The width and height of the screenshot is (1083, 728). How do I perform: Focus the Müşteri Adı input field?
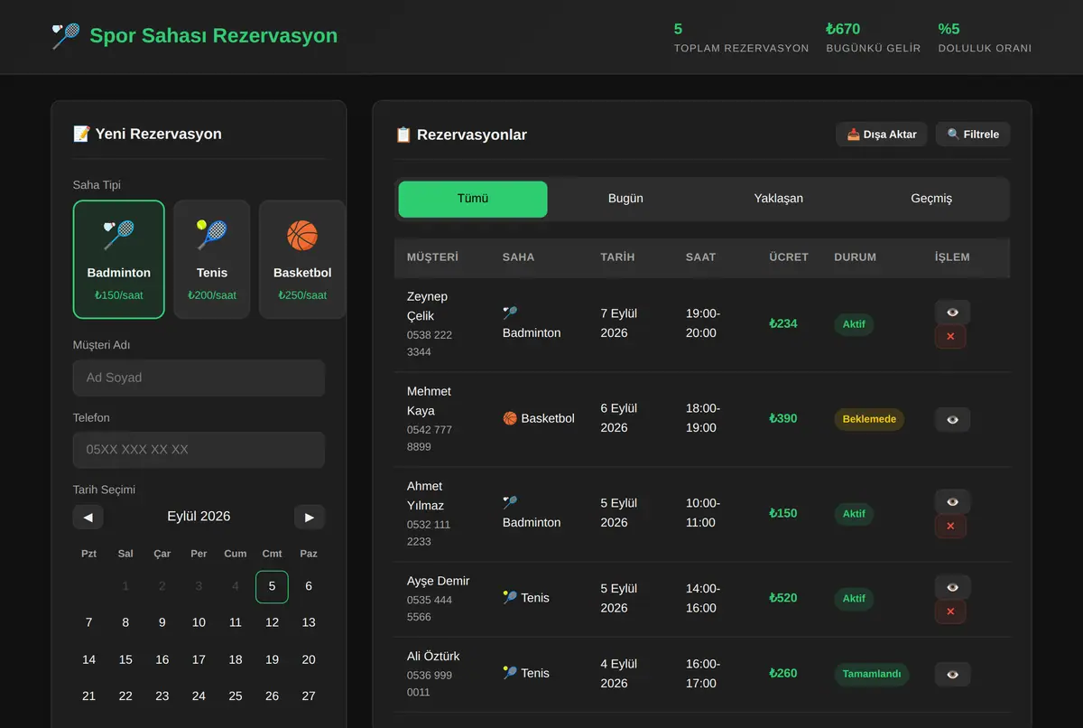pos(199,378)
